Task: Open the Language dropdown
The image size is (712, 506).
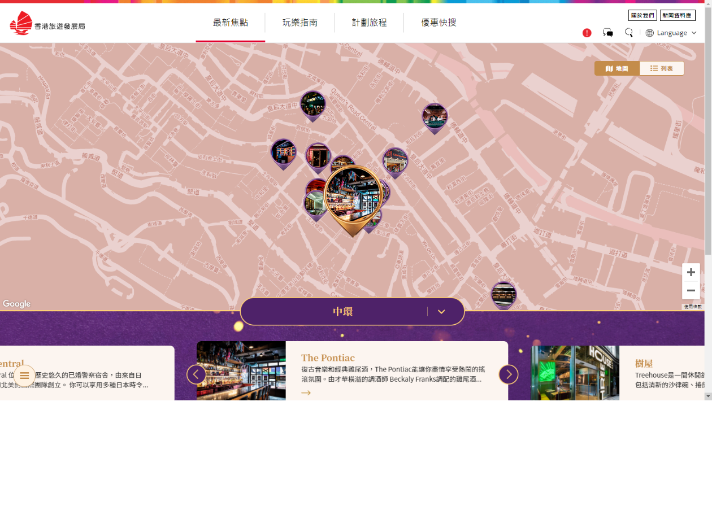Action: pos(676,33)
